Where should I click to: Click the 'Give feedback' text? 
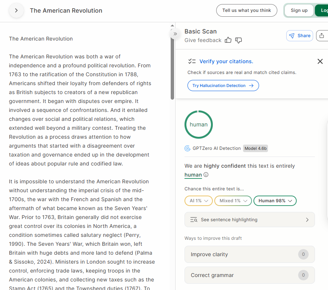[x=203, y=40]
